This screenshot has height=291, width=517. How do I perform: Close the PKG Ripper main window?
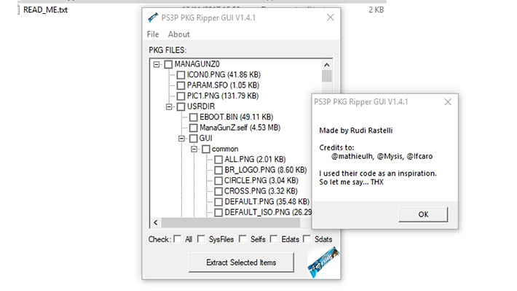(331, 18)
